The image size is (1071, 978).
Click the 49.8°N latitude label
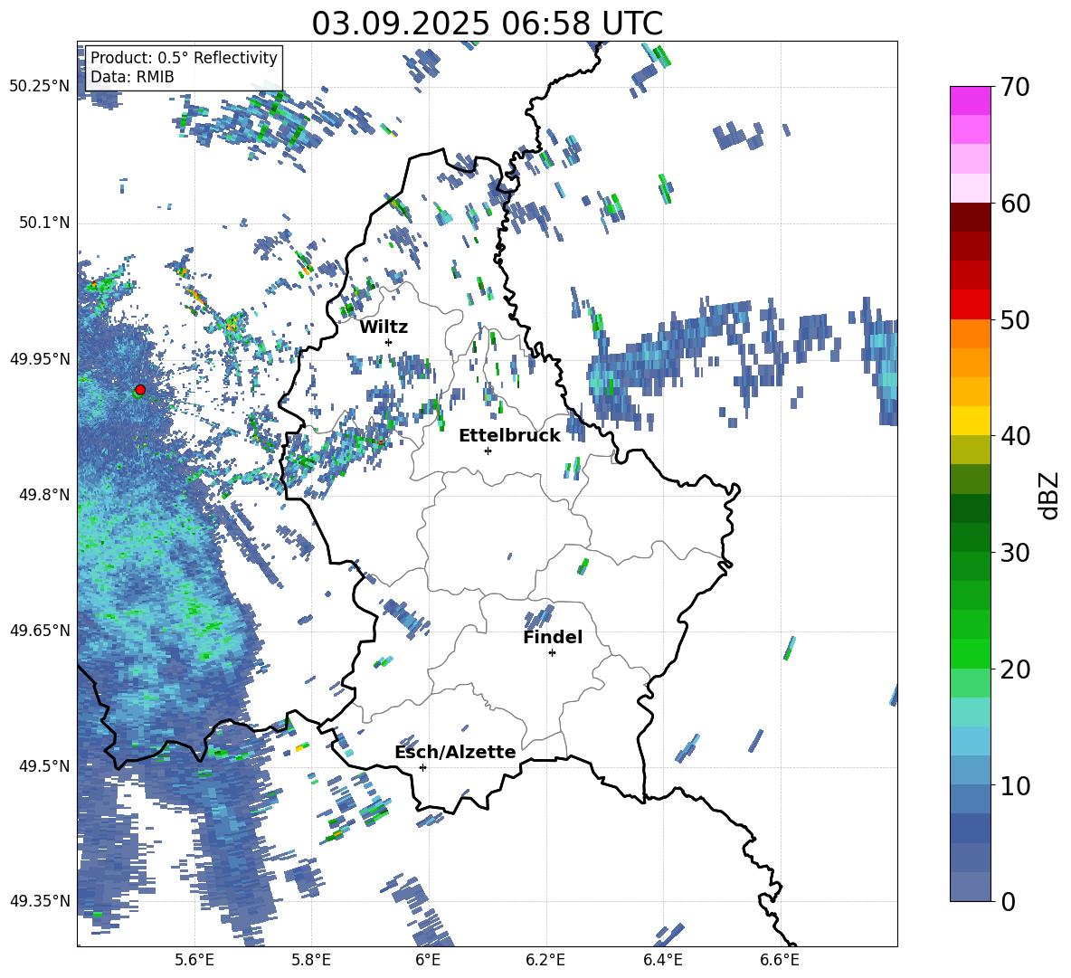pos(44,495)
